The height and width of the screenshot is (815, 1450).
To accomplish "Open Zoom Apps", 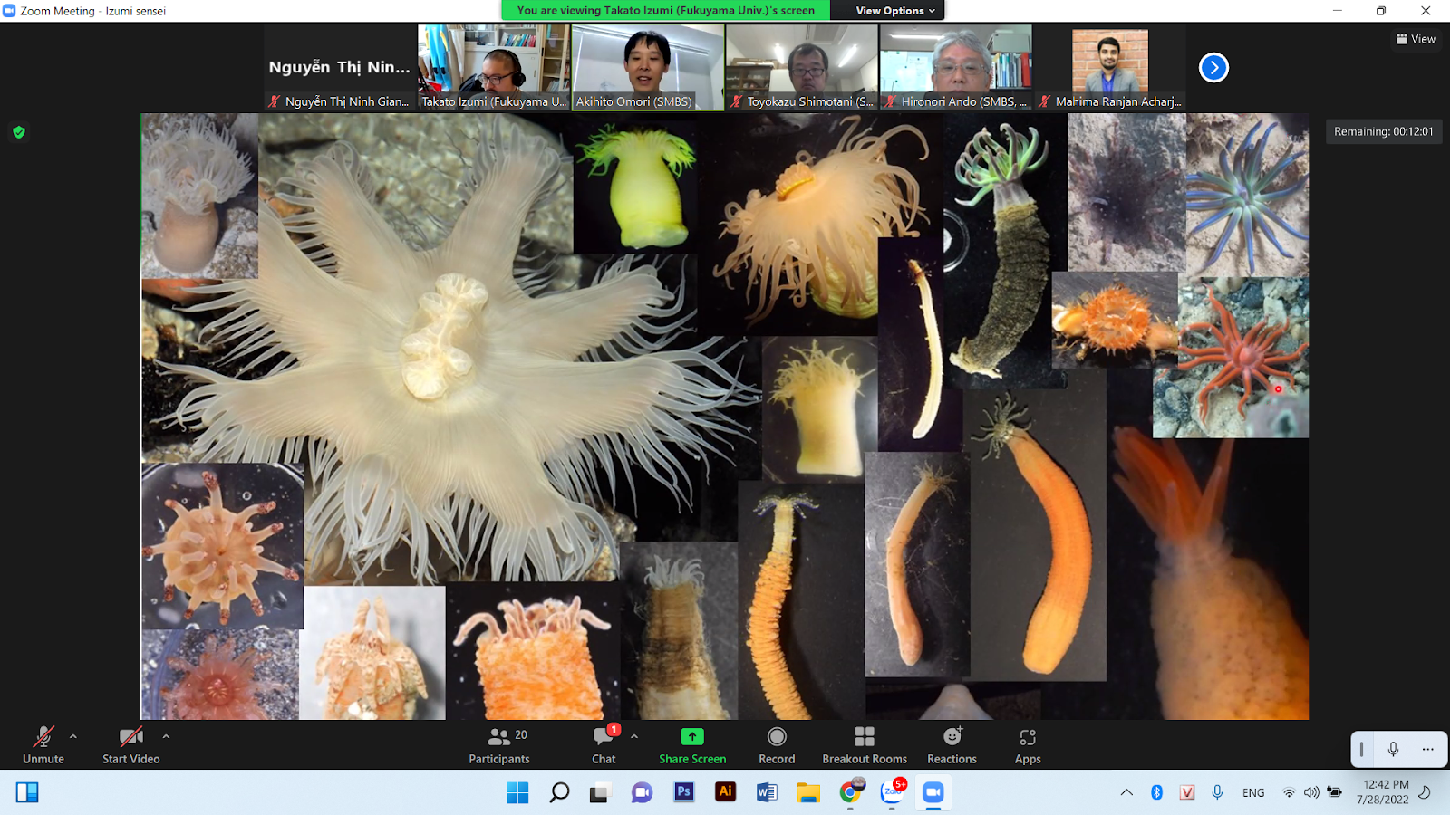I will coord(1028,744).
